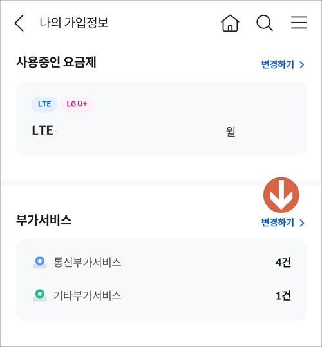The image size is (322, 347).
Task: Tap the 4건 count for 통신부가서비스
Action: tap(283, 263)
